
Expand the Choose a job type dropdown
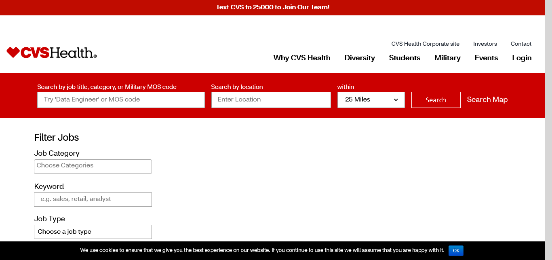click(93, 232)
